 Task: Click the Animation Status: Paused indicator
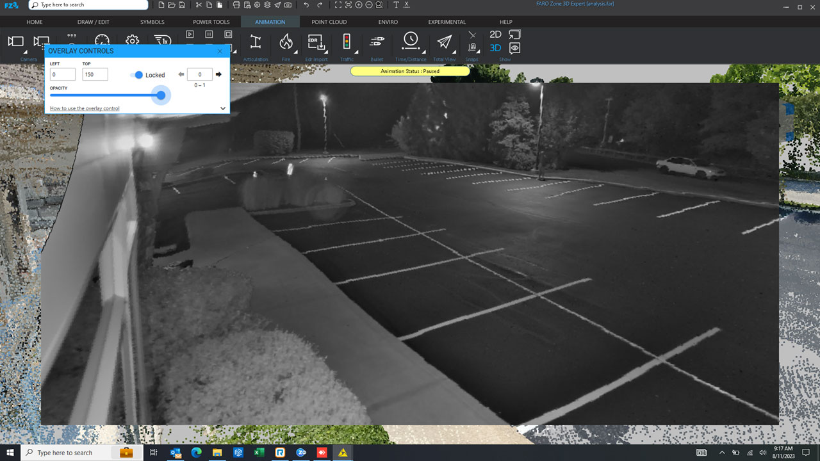tap(410, 71)
